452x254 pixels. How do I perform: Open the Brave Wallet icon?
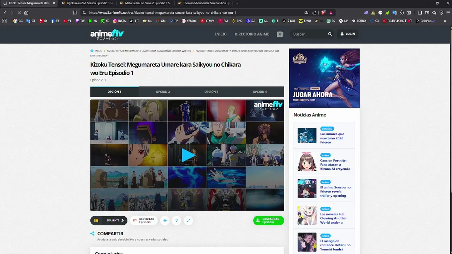tap(427, 13)
